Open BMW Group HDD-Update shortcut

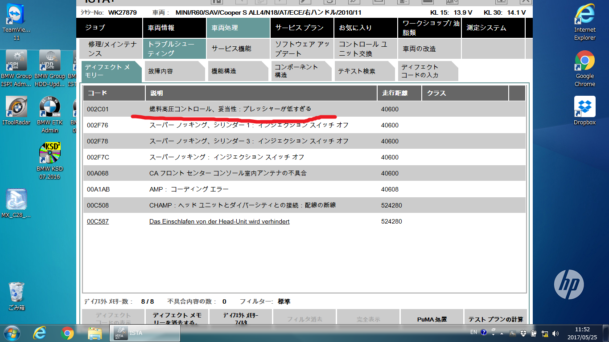[x=50, y=68]
